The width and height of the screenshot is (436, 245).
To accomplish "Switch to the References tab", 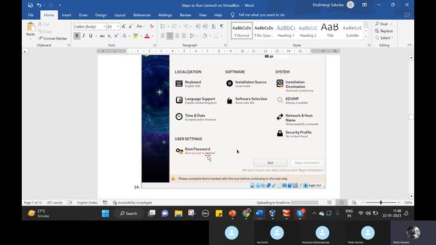I will point(142,15).
